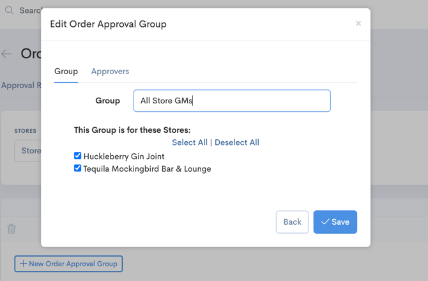The width and height of the screenshot is (428, 281).
Task: Focus the Search field at top
Action: [31, 10]
